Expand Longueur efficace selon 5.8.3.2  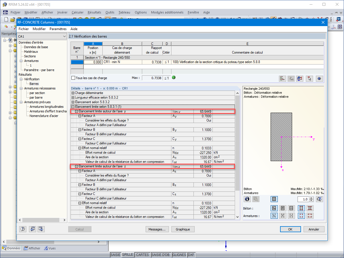(73, 97)
